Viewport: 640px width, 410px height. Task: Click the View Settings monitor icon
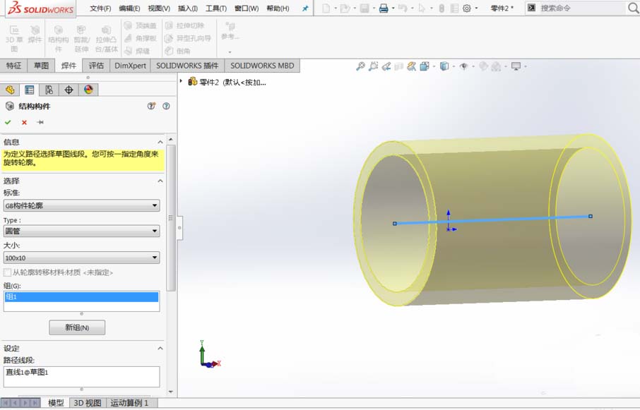[x=516, y=66]
